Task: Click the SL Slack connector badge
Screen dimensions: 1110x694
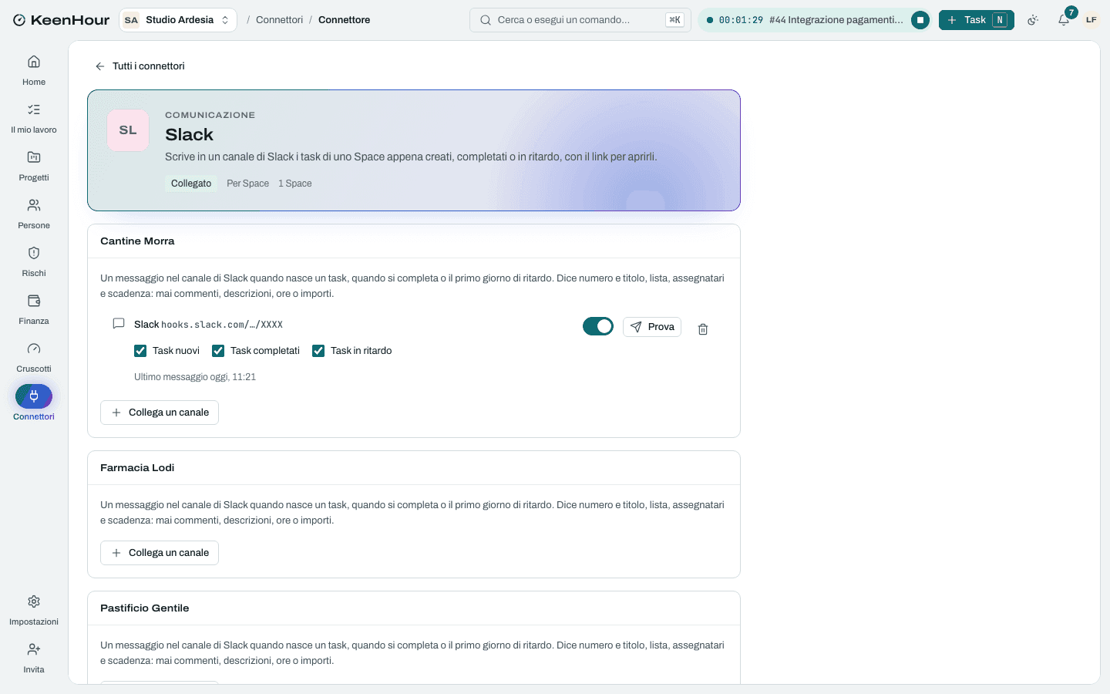Action: (128, 130)
